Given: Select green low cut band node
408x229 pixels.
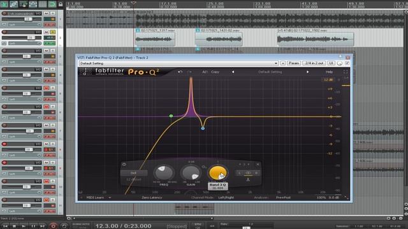Looking at the screenshot, I should coord(171,116).
